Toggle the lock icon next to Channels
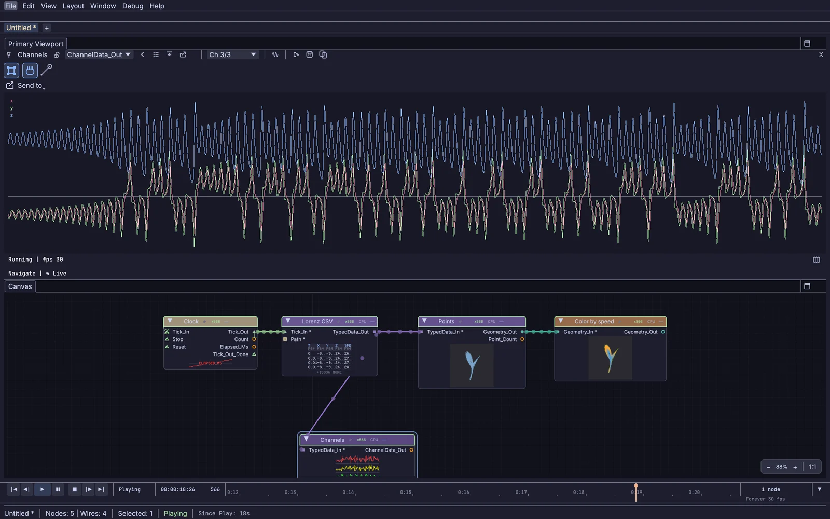The width and height of the screenshot is (830, 519). tap(57, 55)
